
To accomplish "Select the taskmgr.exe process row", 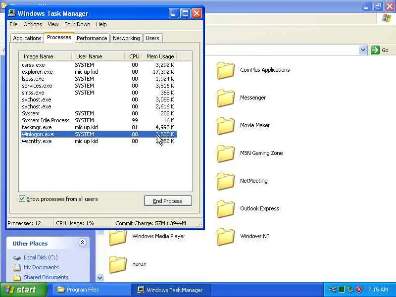I will point(99,127).
